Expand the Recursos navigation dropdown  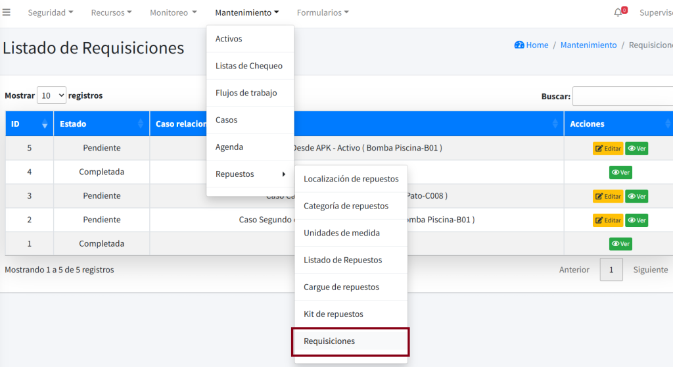tap(111, 12)
